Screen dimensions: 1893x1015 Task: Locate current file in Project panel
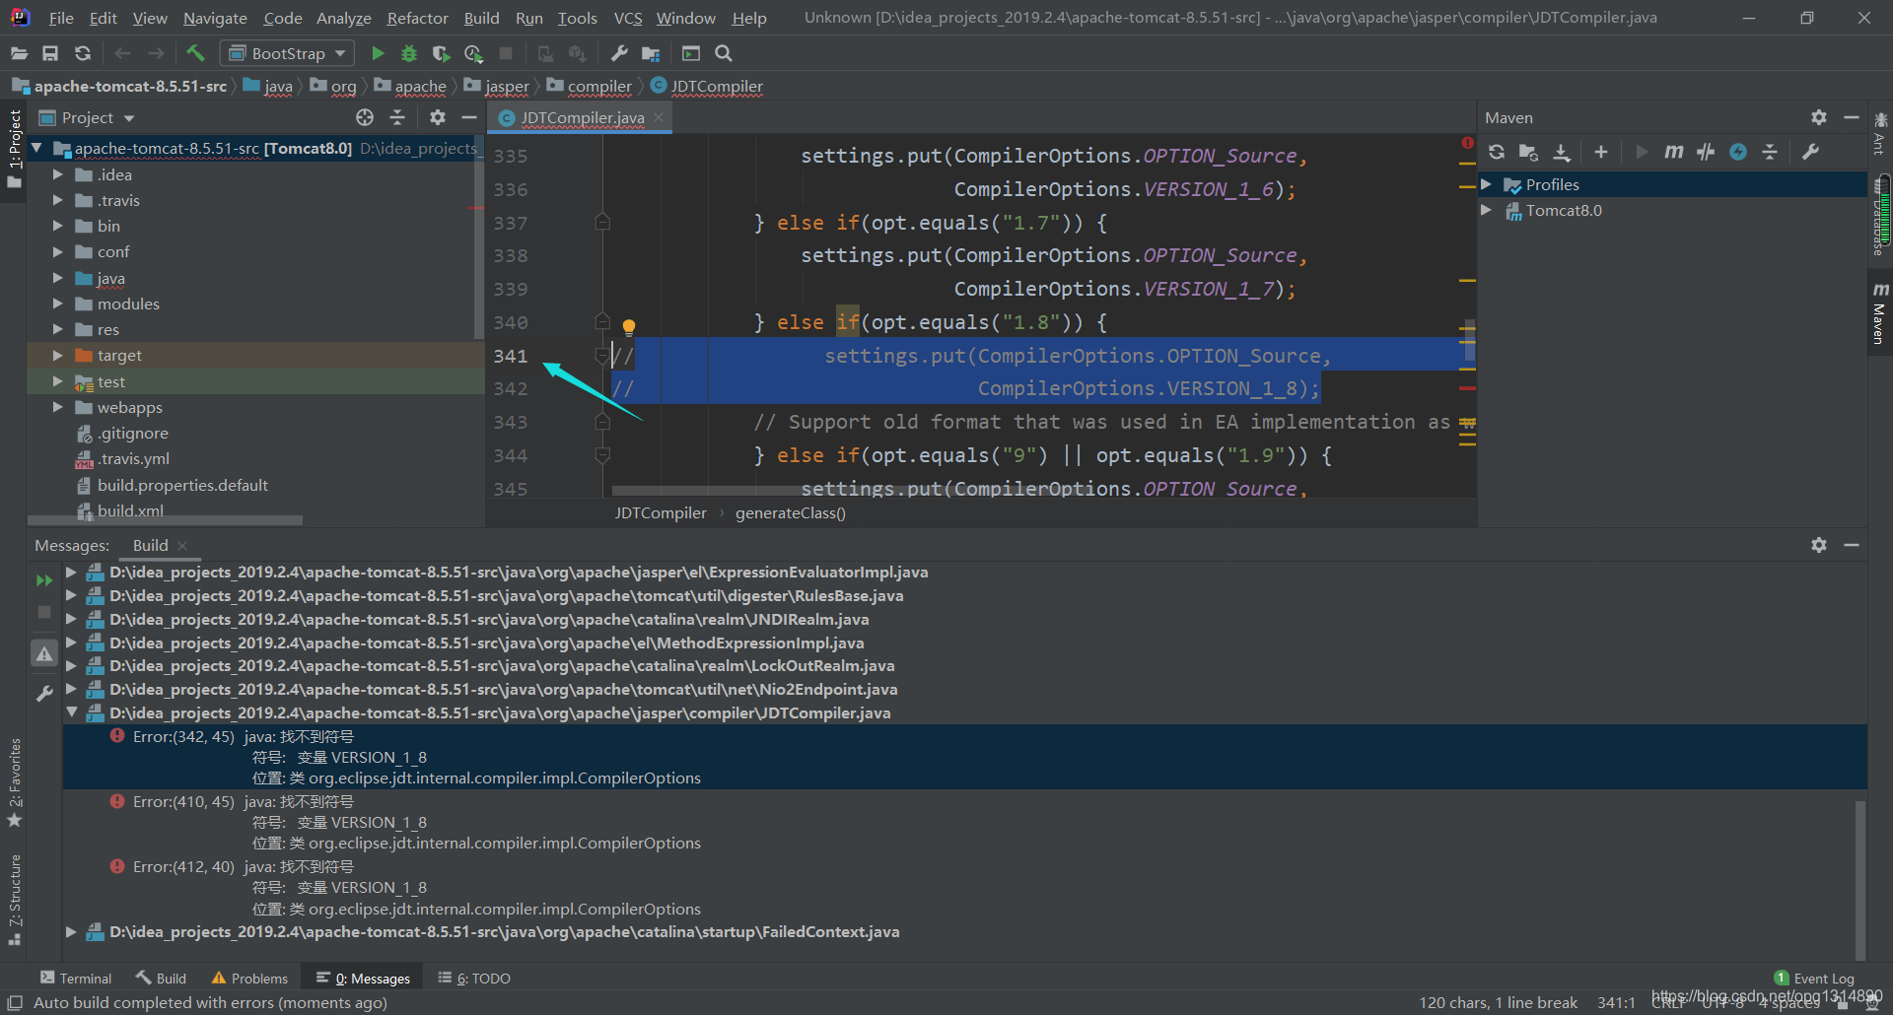click(365, 117)
